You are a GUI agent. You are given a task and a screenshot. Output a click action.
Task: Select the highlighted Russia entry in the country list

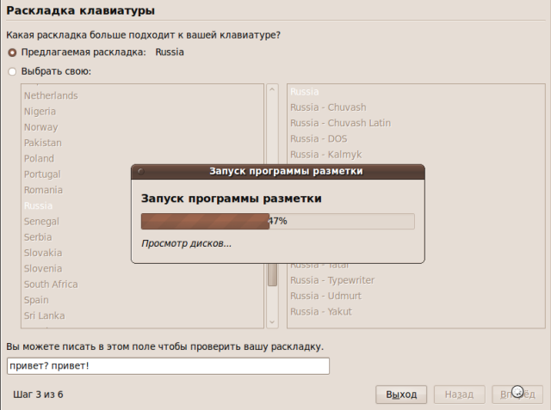click(x=39, y=206)
